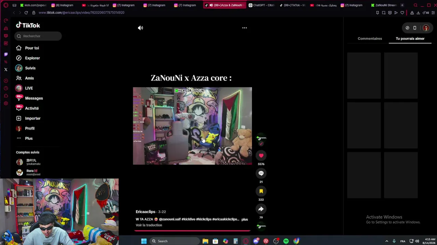This screenshot has height=245, width=437.
Task: Expand the caption with plus
Action: (x=245, y=219)
